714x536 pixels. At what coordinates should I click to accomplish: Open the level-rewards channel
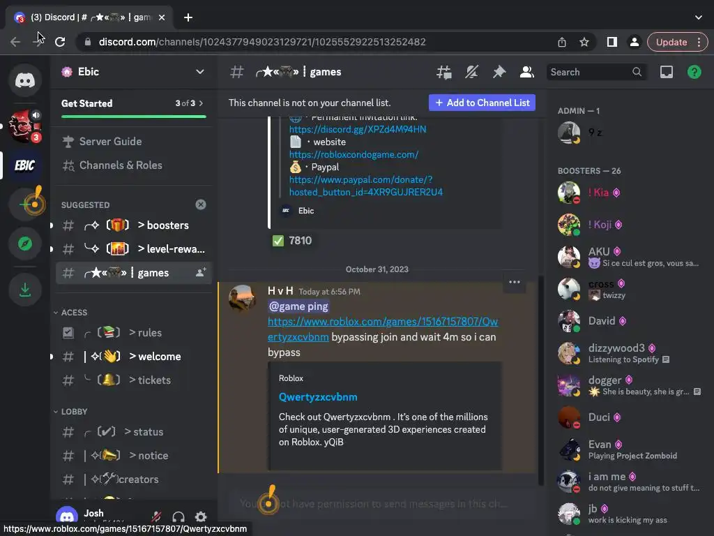coord(133,249)
